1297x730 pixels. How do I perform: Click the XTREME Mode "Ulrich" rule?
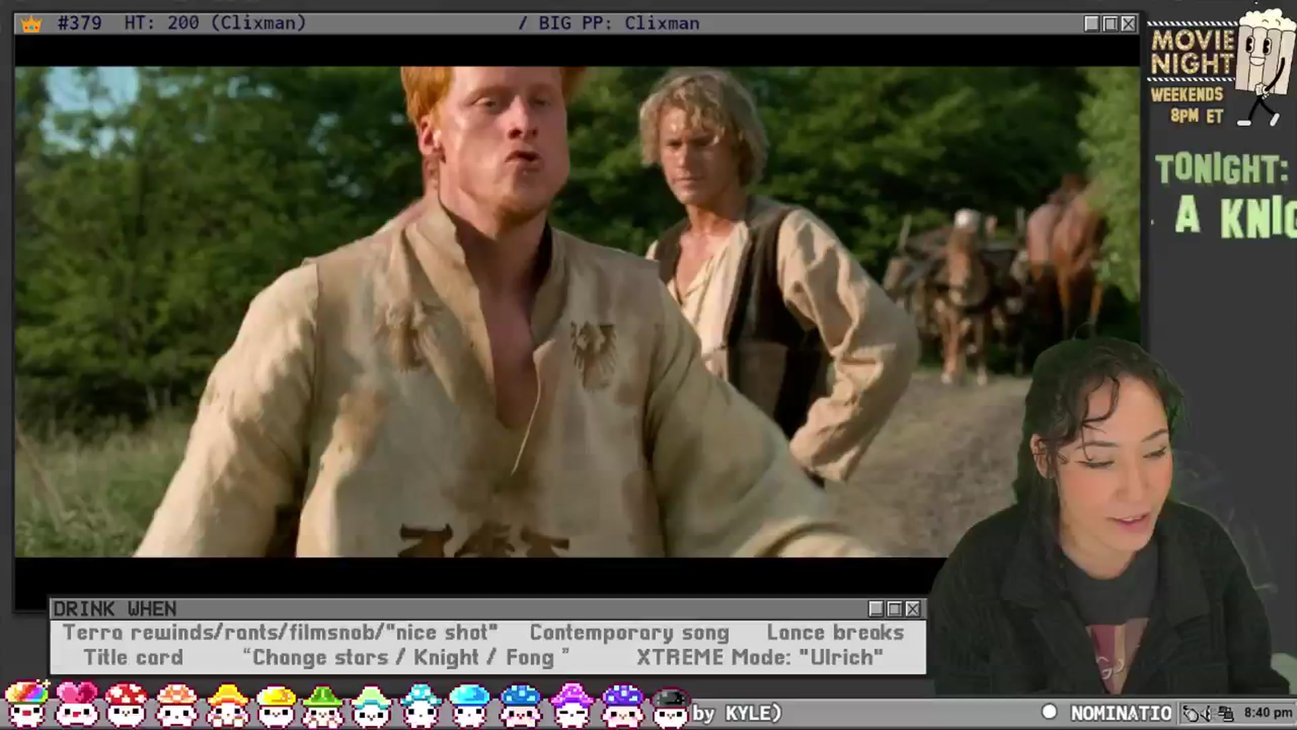tap(760, 658)
